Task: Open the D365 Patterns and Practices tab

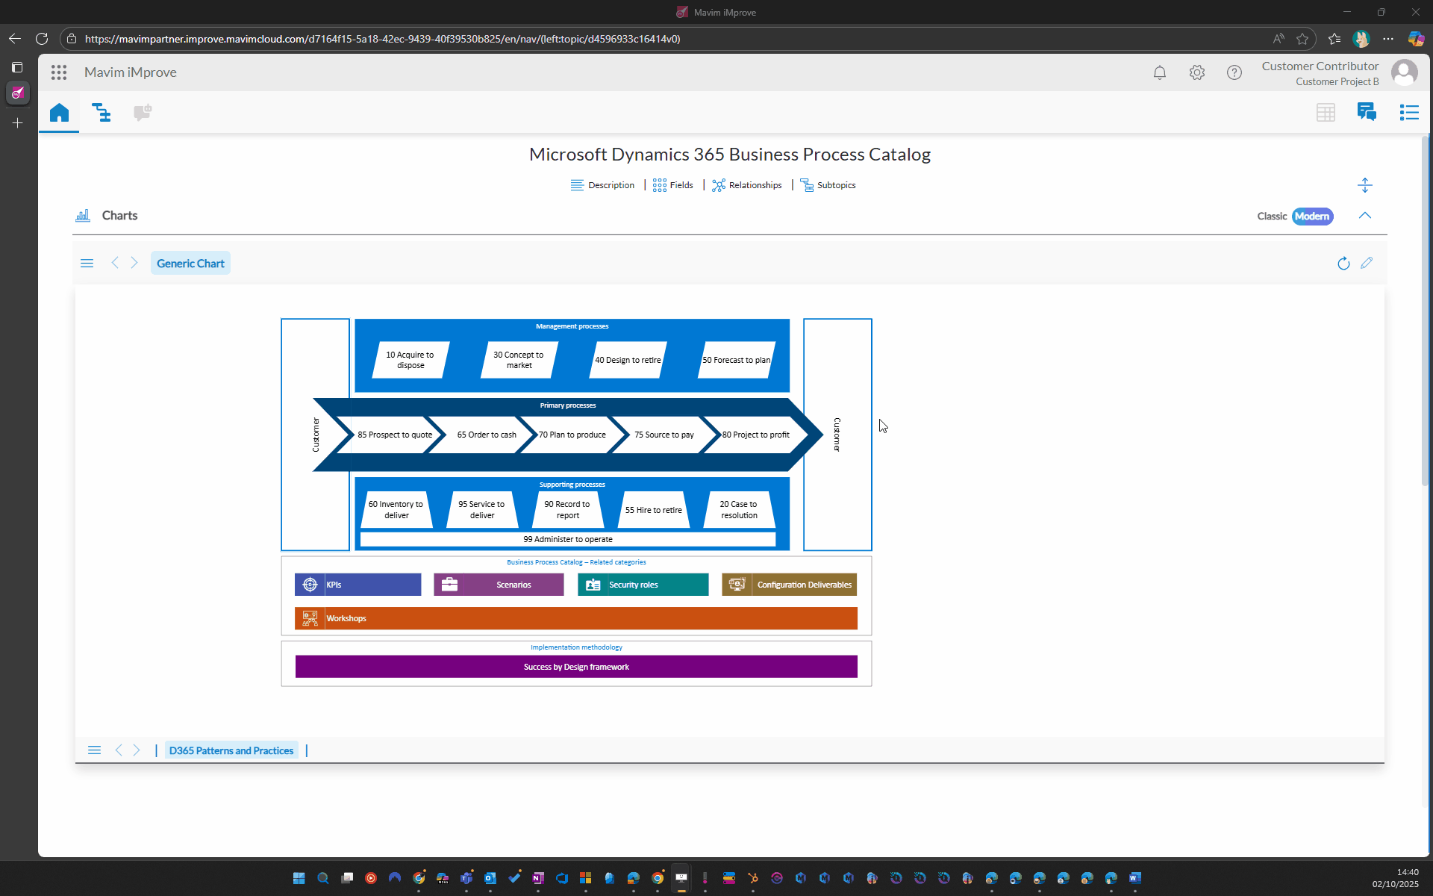Action: click(x=231, y=750)
